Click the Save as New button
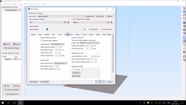Viewport: 186px width, 105px height. (100, 16)
